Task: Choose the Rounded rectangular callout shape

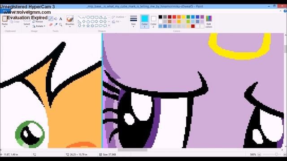Action: pyautogui.click(x=96, y=26)
